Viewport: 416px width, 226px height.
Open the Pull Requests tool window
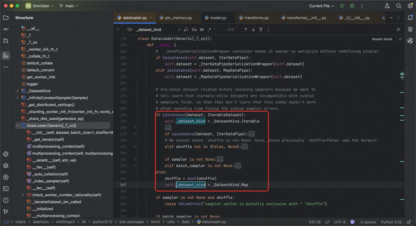click(x=6, y=41)
